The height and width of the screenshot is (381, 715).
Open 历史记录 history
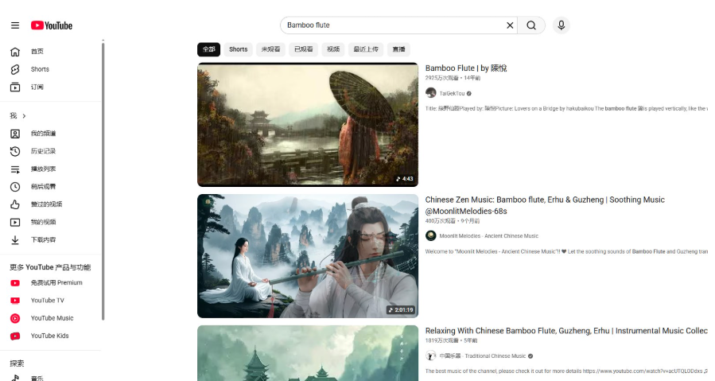(50, 151)
